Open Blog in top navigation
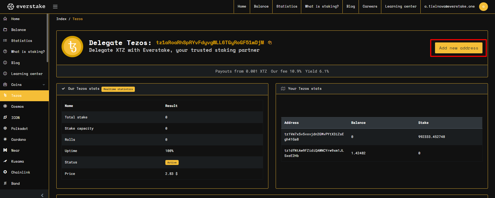Viewport: 495px width, 198px height. pyautogui.click(x=351, y=7)
